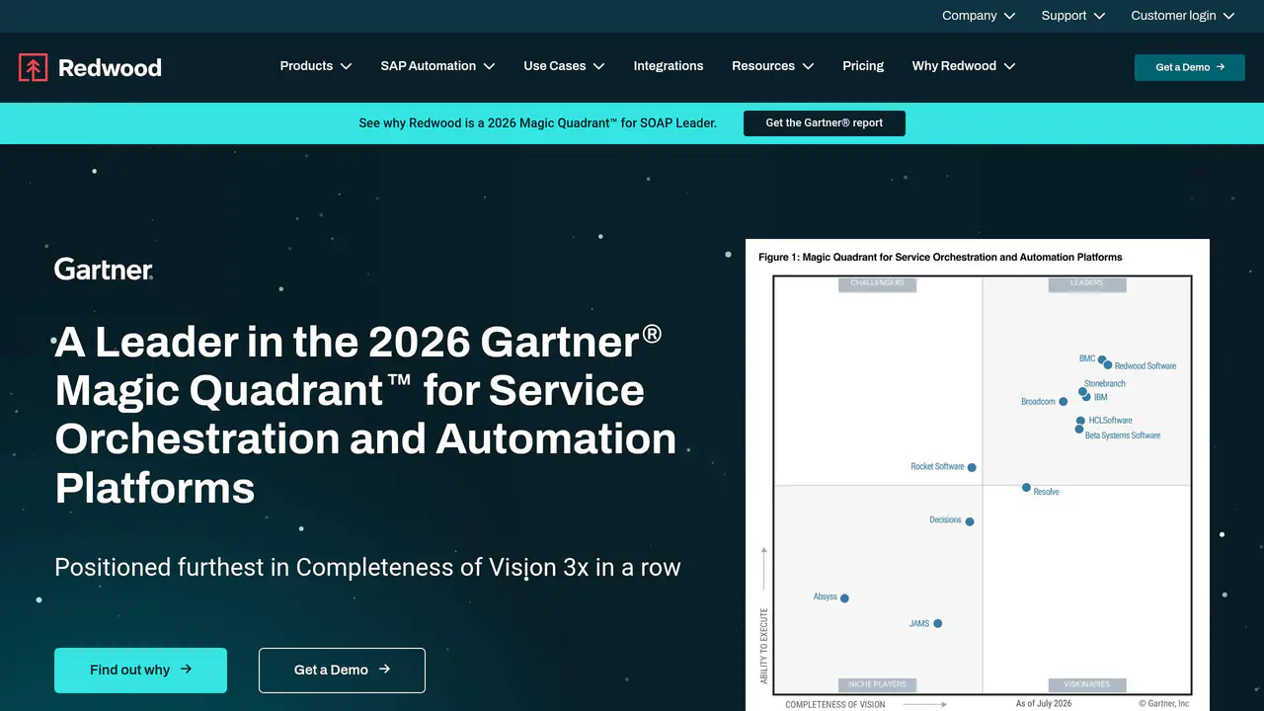Image resolution: width=1264 pixels, height=711 pixels.
Task: Open the Magic Quadrant chart image
Action: point(978,475)
